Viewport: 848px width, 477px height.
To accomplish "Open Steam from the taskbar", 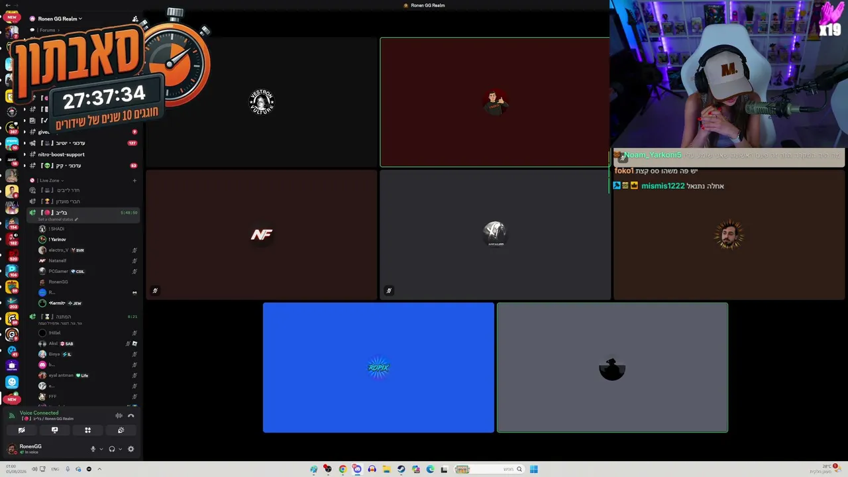I will [401, 469].
